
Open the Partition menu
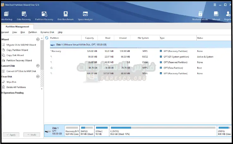(x=33, y=32)
